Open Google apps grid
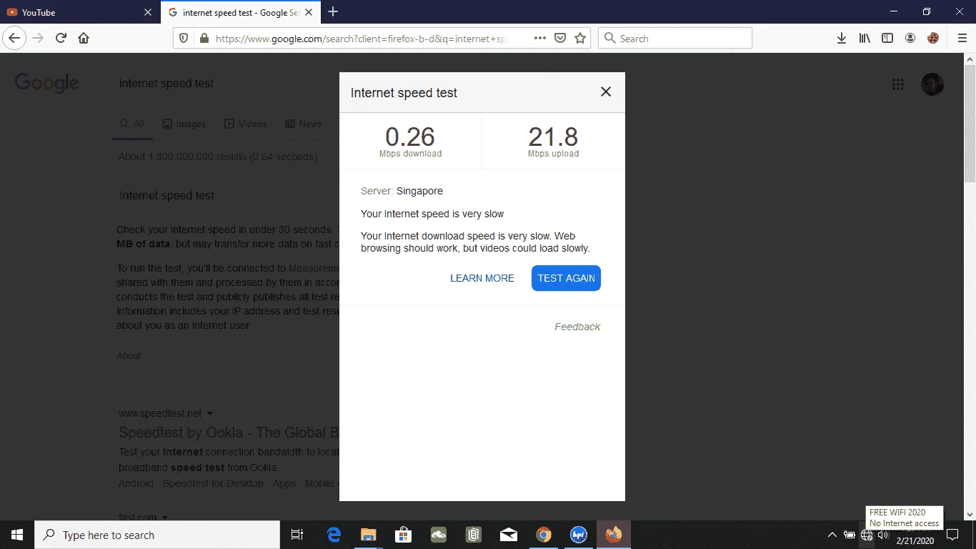The image size is (976, 549). point(898,84)
